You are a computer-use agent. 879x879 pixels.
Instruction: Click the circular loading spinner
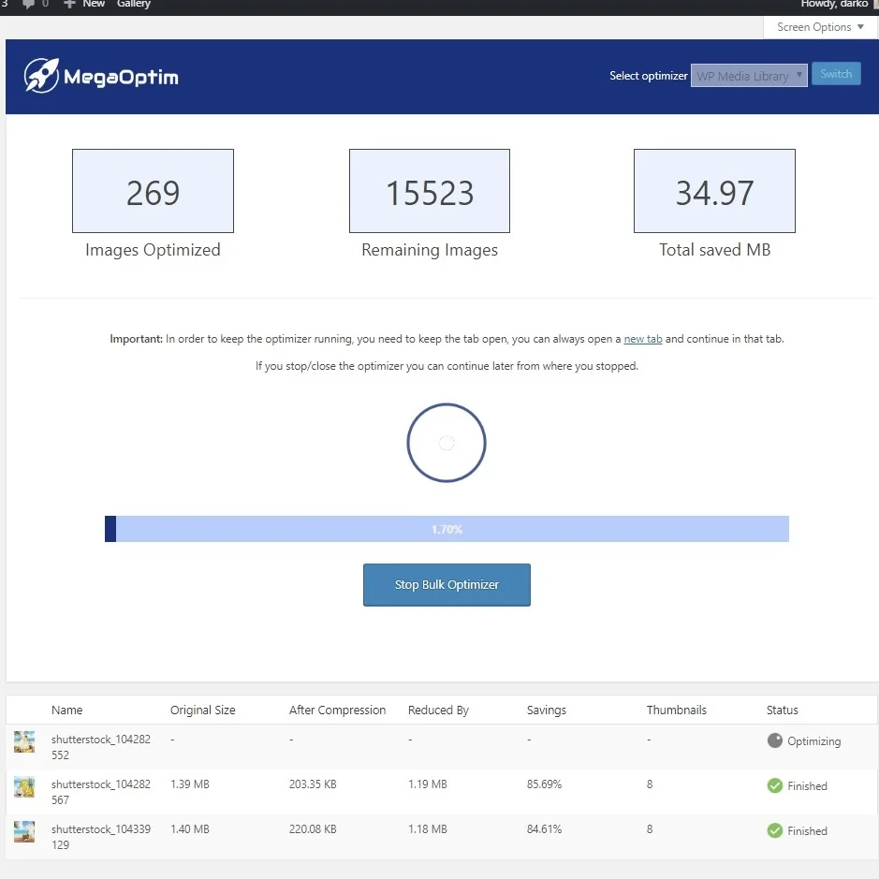coord(447,443)
